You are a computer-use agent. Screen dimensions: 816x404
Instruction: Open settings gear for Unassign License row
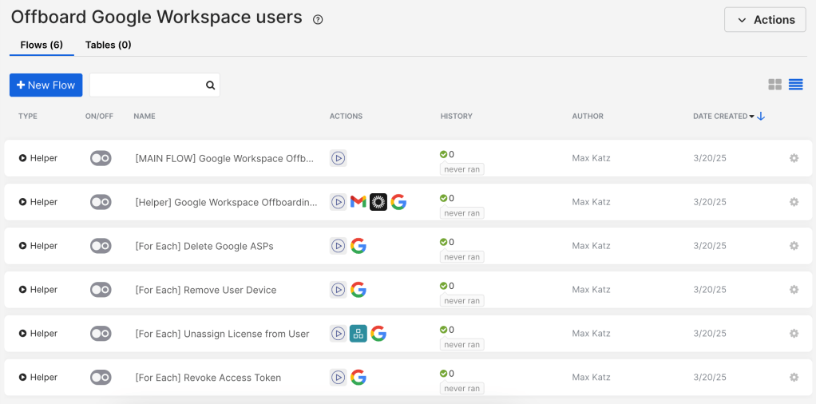(x=794, y=334)
